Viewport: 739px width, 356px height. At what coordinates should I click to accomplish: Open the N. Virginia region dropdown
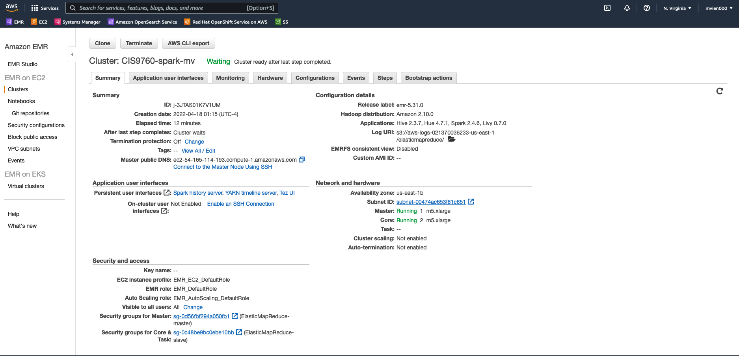(677, 8)
